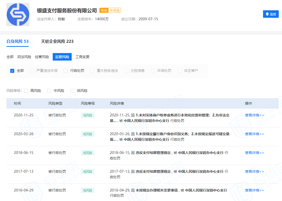The width and height of the screenshot is (282, 201).
Task: Open 查看详情 for 2016-04-29 record
Action: [x=254, y=190]
